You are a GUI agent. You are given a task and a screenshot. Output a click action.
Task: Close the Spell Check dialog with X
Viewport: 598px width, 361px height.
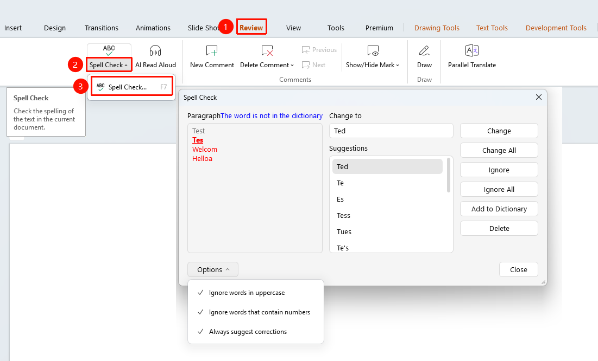tap(538, 97)
